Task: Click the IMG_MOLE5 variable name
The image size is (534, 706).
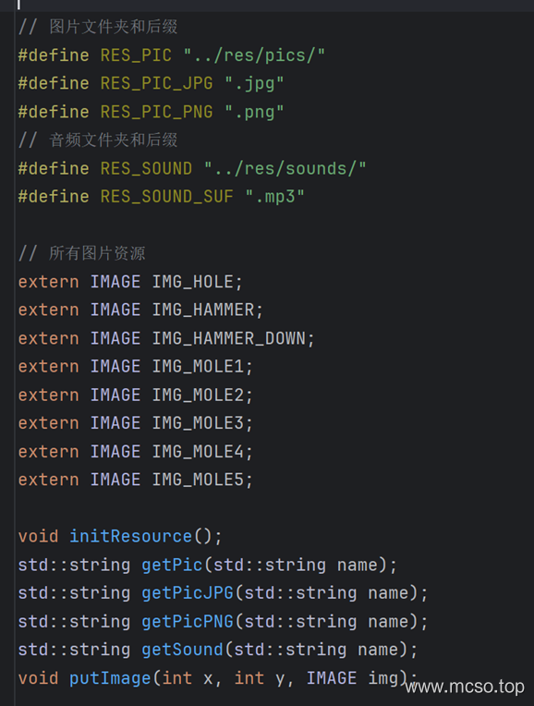Action: pos(198,480)
